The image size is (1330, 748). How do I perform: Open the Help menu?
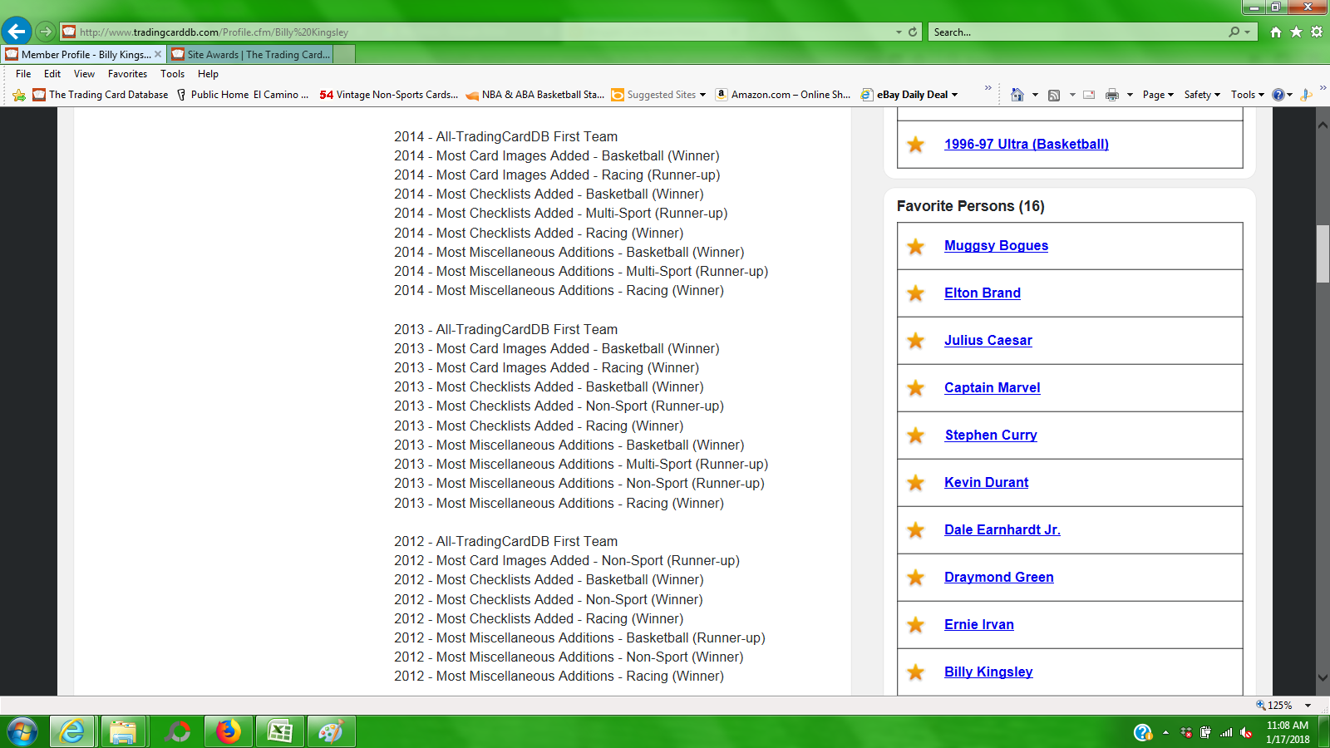point(208,74)
